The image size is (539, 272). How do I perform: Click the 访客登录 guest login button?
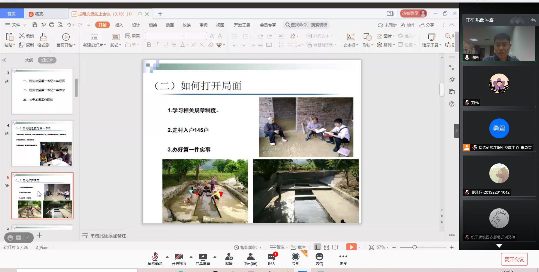pos(413,13)
